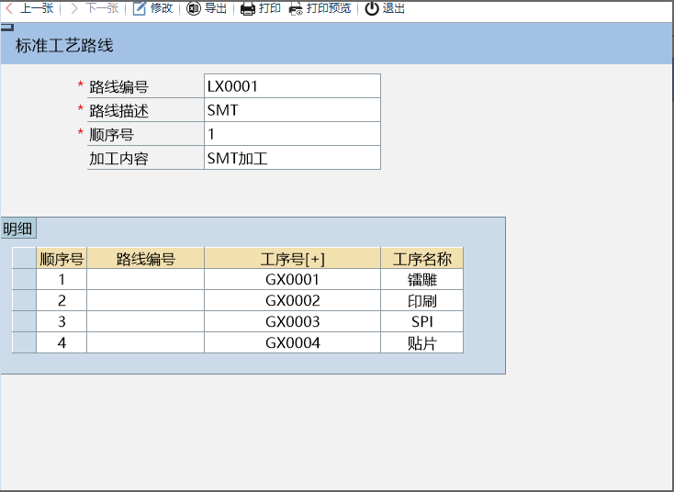Click the exit (退出) power icon
674x492 pixels.
click(372, 8)
